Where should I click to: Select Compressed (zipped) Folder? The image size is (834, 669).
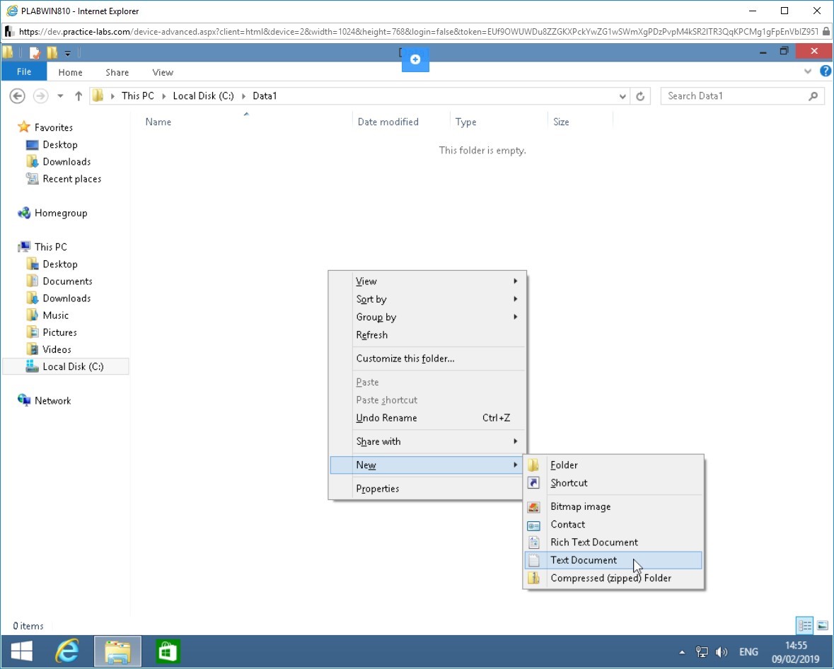tap(613, 578)
